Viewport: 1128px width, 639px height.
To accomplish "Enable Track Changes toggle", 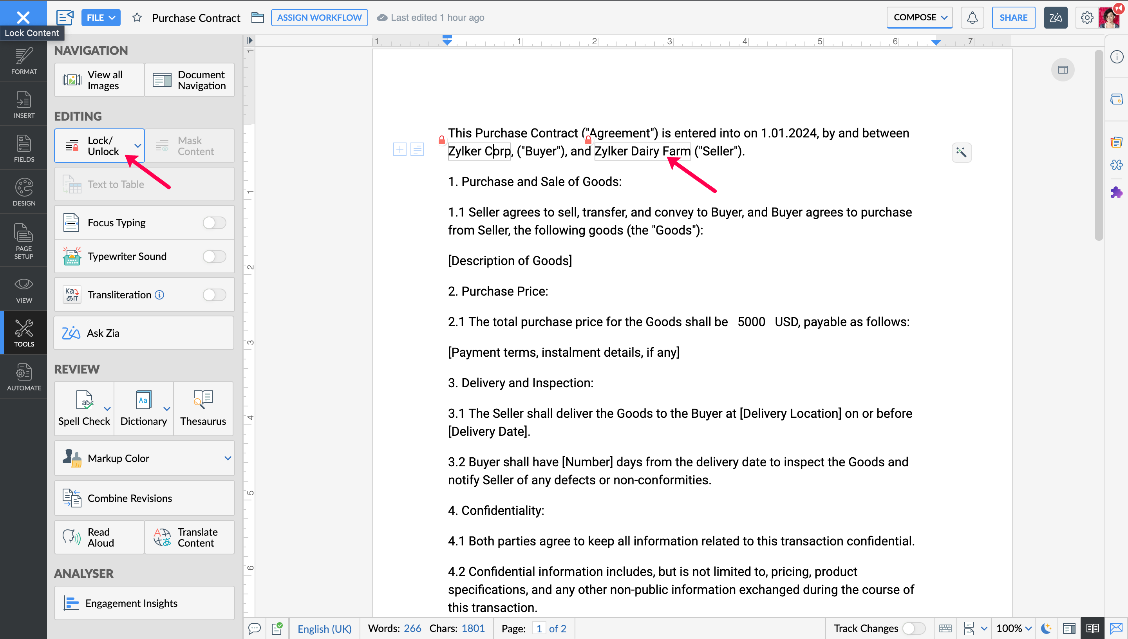I will tap(913, 628).
